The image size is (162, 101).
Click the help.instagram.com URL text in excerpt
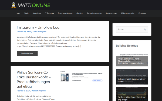pyautogui.click(x=36, y=46)
